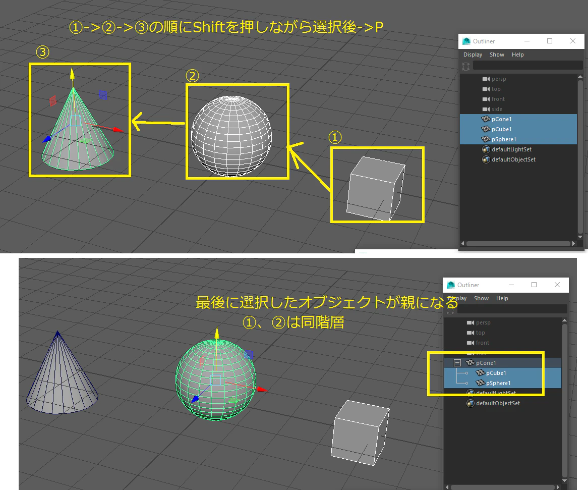Select the pSphere1 mesh icon in the upper Outliner
The height and width of the screenshot is (490, 588).
[x=486, y=139]
